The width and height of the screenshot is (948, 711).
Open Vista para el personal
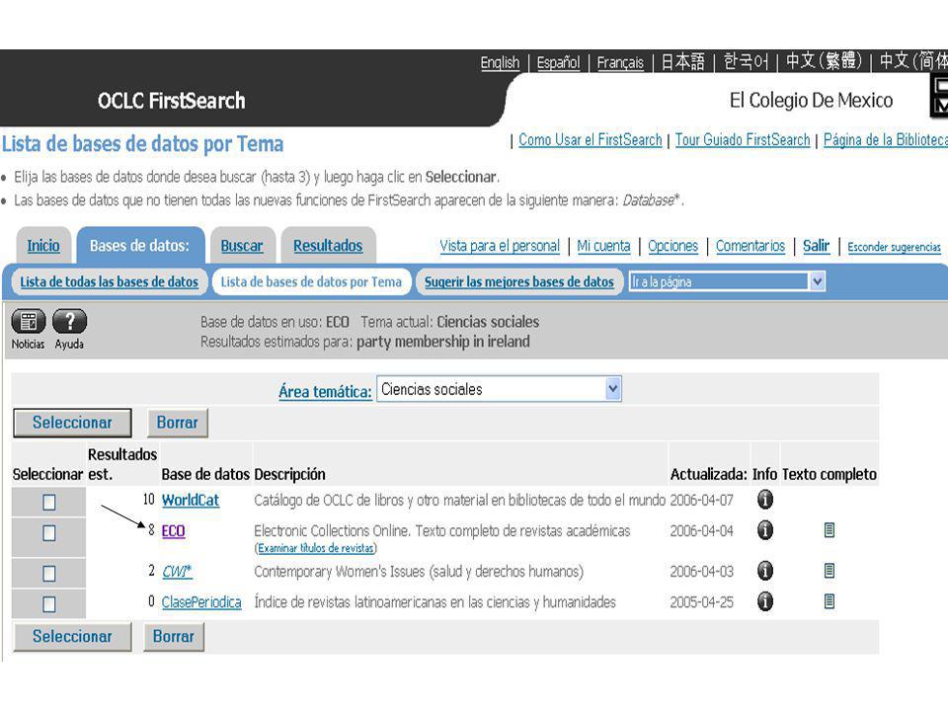click(x=500, y=246)
